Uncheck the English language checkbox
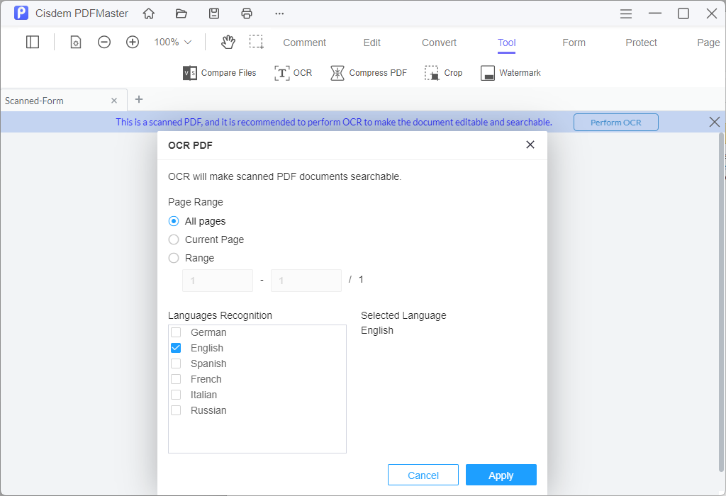The height and width of the screenshot is (496, 726). (x=176, y=347)
